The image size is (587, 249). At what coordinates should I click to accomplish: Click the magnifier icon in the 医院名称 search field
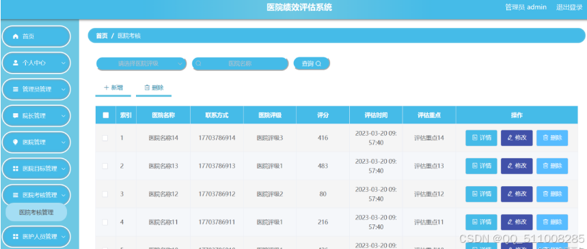pos(198,63)
